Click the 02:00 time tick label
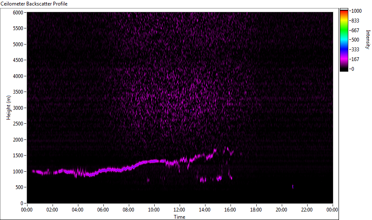The image size is (372, 220). (52, 210)
